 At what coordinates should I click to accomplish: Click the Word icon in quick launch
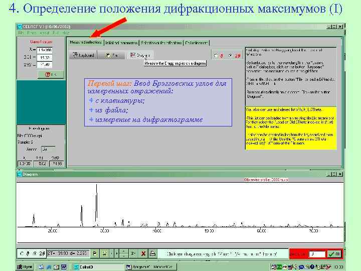pyautogui.click(x=64, y=267)
